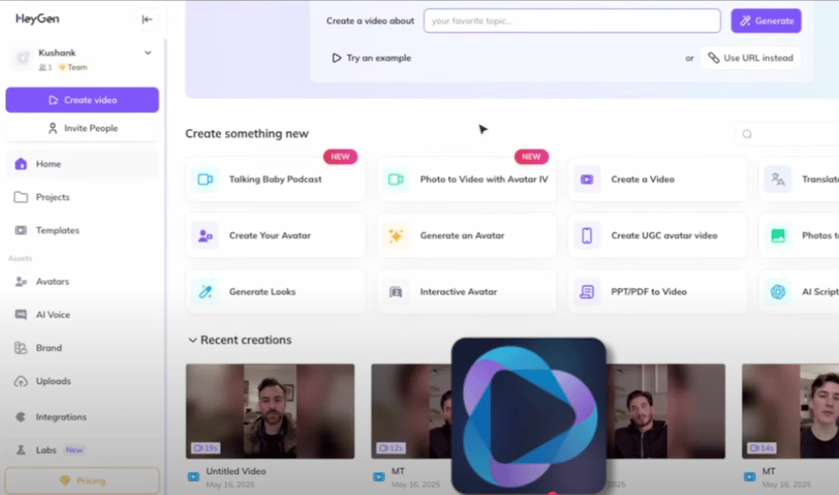
Task: Click the Avatars person icon
Action: [x=21, y=282]
